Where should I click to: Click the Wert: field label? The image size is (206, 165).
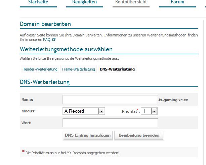26,122
